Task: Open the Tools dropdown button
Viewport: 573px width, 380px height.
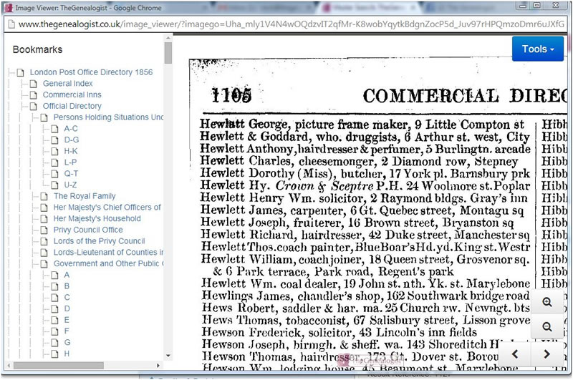Action: point(538,49)
